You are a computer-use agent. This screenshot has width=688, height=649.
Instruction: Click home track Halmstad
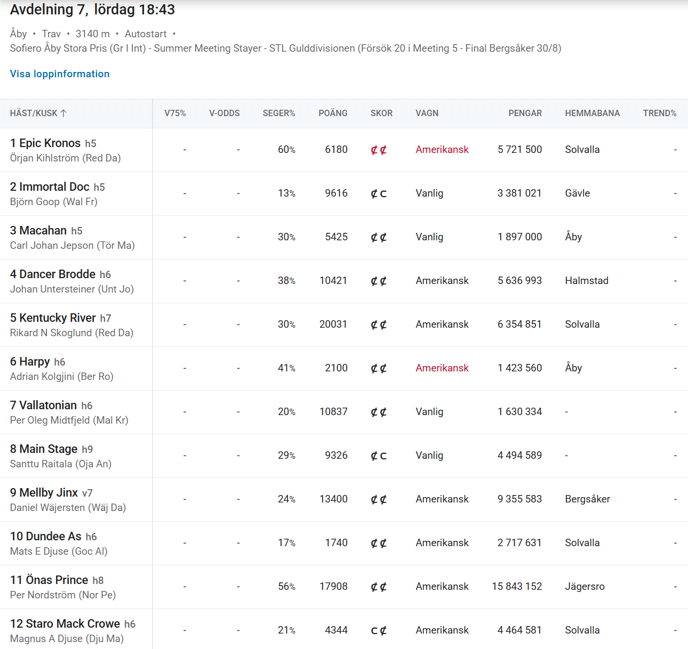click(x=587, y=281)
